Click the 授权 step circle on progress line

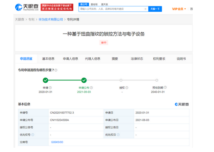[x=121, y=80]
